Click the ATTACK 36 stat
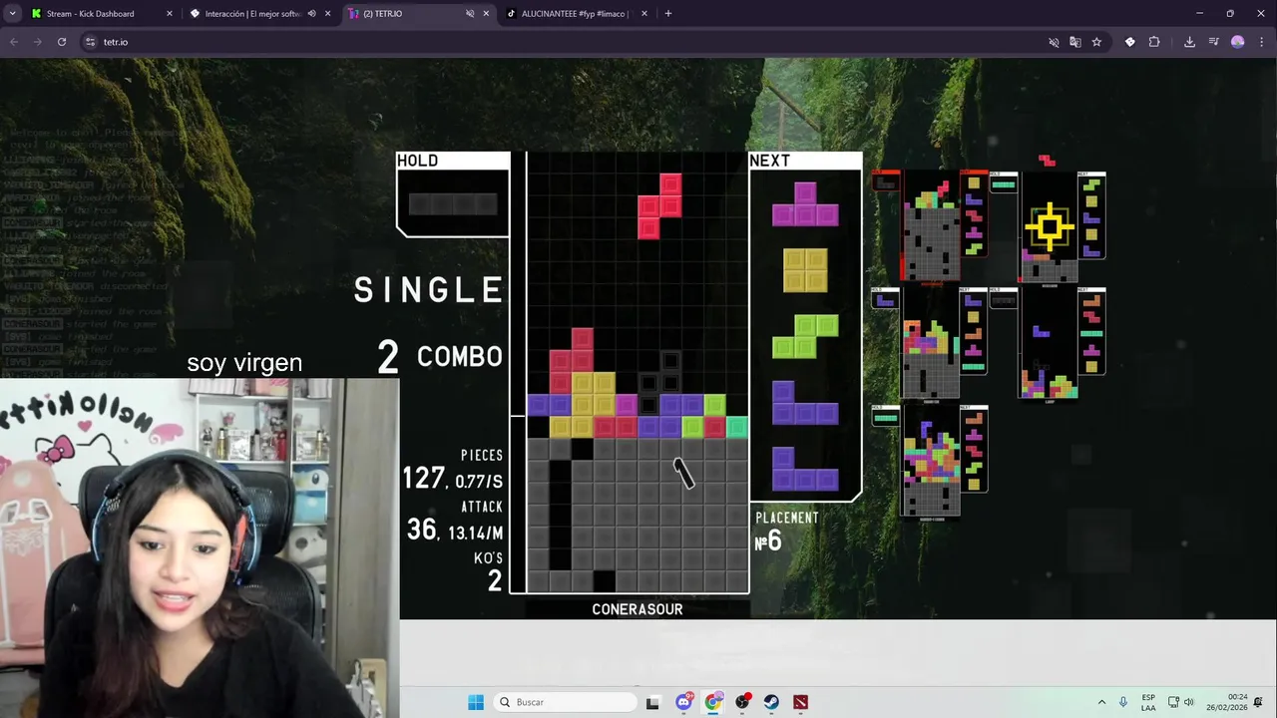This screenshot has height=718, width=1277. point(455,523)
